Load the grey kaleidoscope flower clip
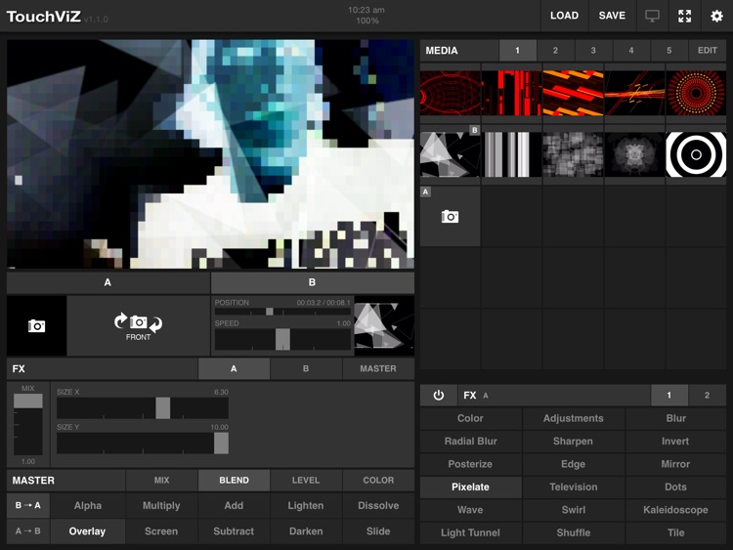The height and width of the screenshot is (550, 733). click(x=634, y=154)
